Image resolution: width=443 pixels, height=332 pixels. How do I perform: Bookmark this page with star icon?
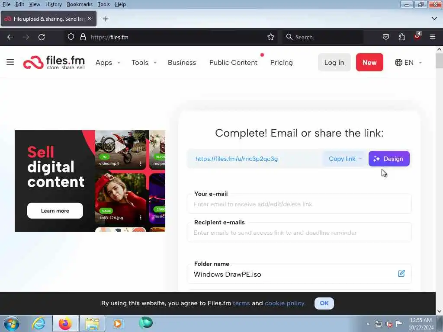click(x=271, y=37)
